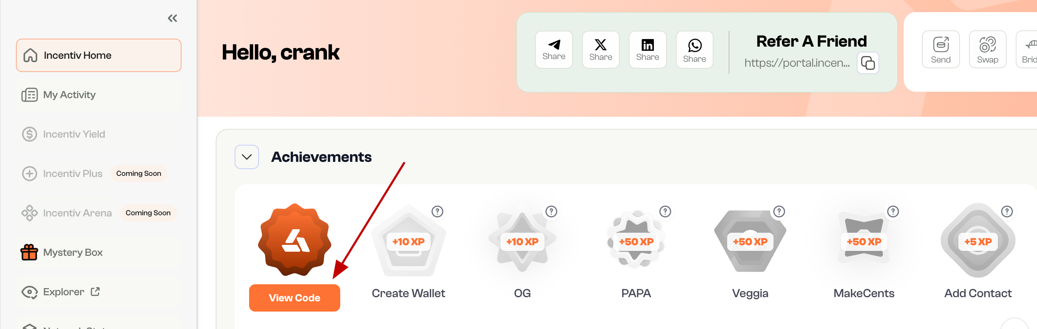1037x329 pixels.
Task: Click the Send action icon
Action: [941, 49]
